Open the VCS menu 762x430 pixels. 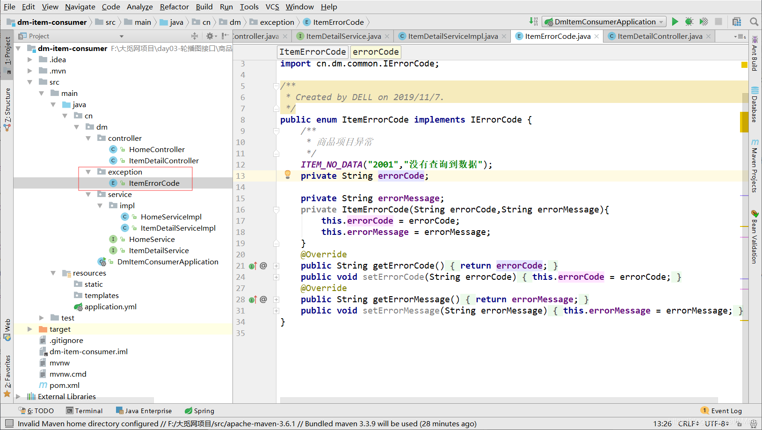(272, 7)
